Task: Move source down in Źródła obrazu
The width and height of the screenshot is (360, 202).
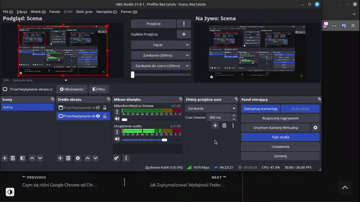Action: point(95,158)
